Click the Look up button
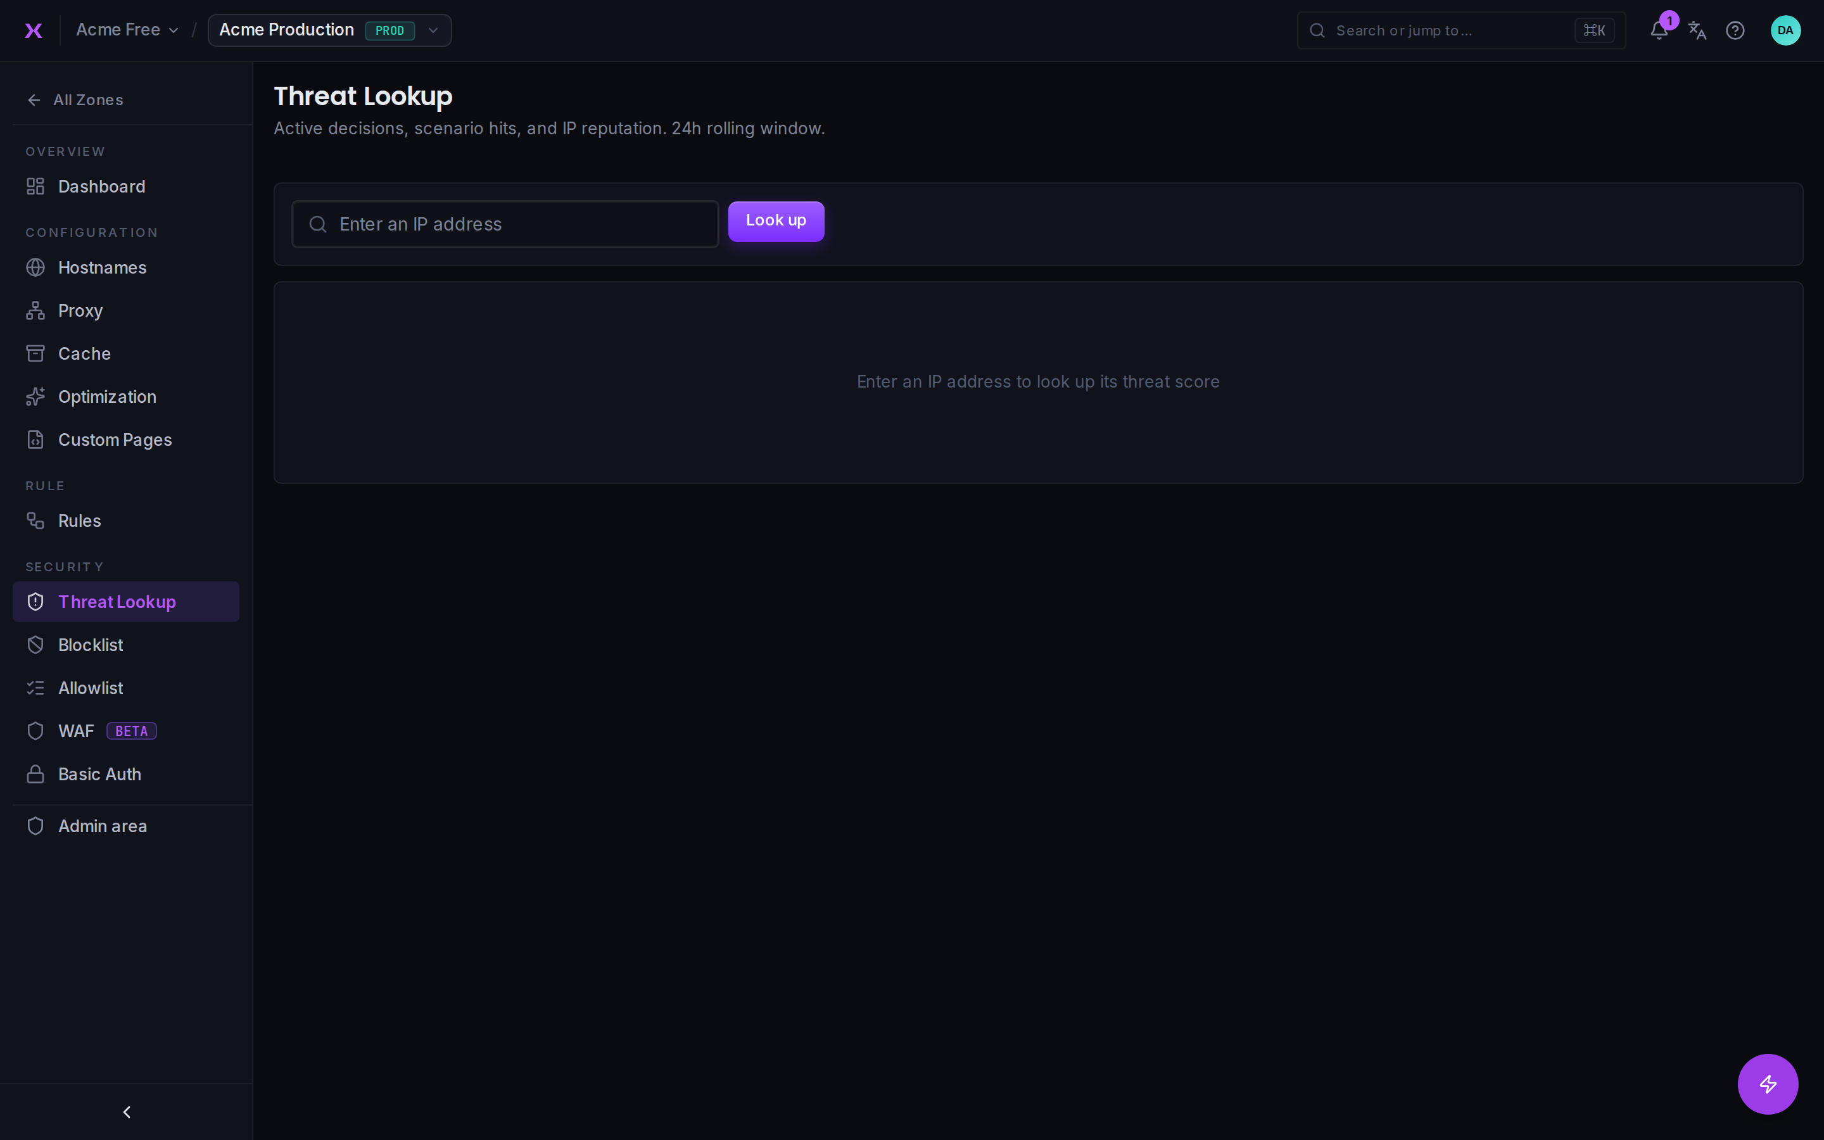Viewport: 1824px width, 1140px height. [x=776, y=221]
